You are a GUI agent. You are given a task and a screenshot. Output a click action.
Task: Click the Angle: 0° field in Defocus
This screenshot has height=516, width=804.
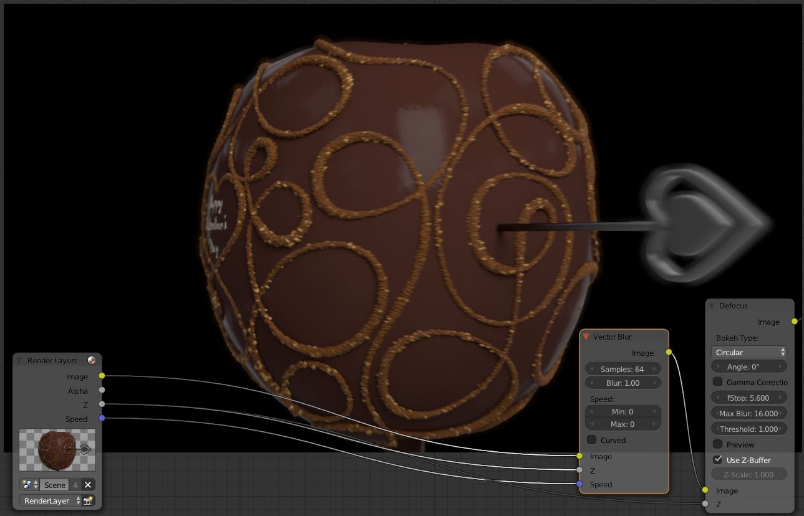749,367
